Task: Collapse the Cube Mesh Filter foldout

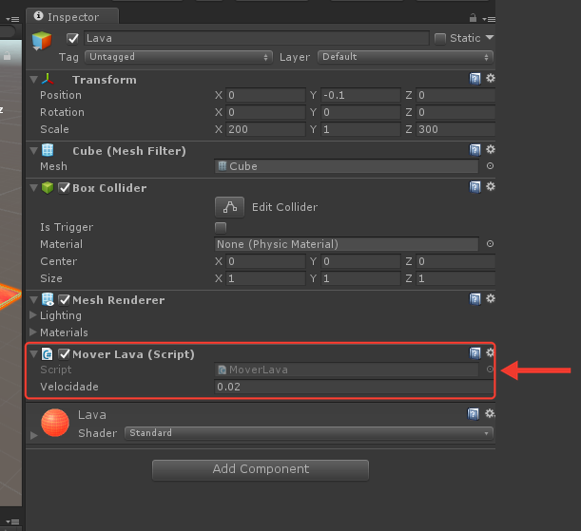Action: click(33, 151)
